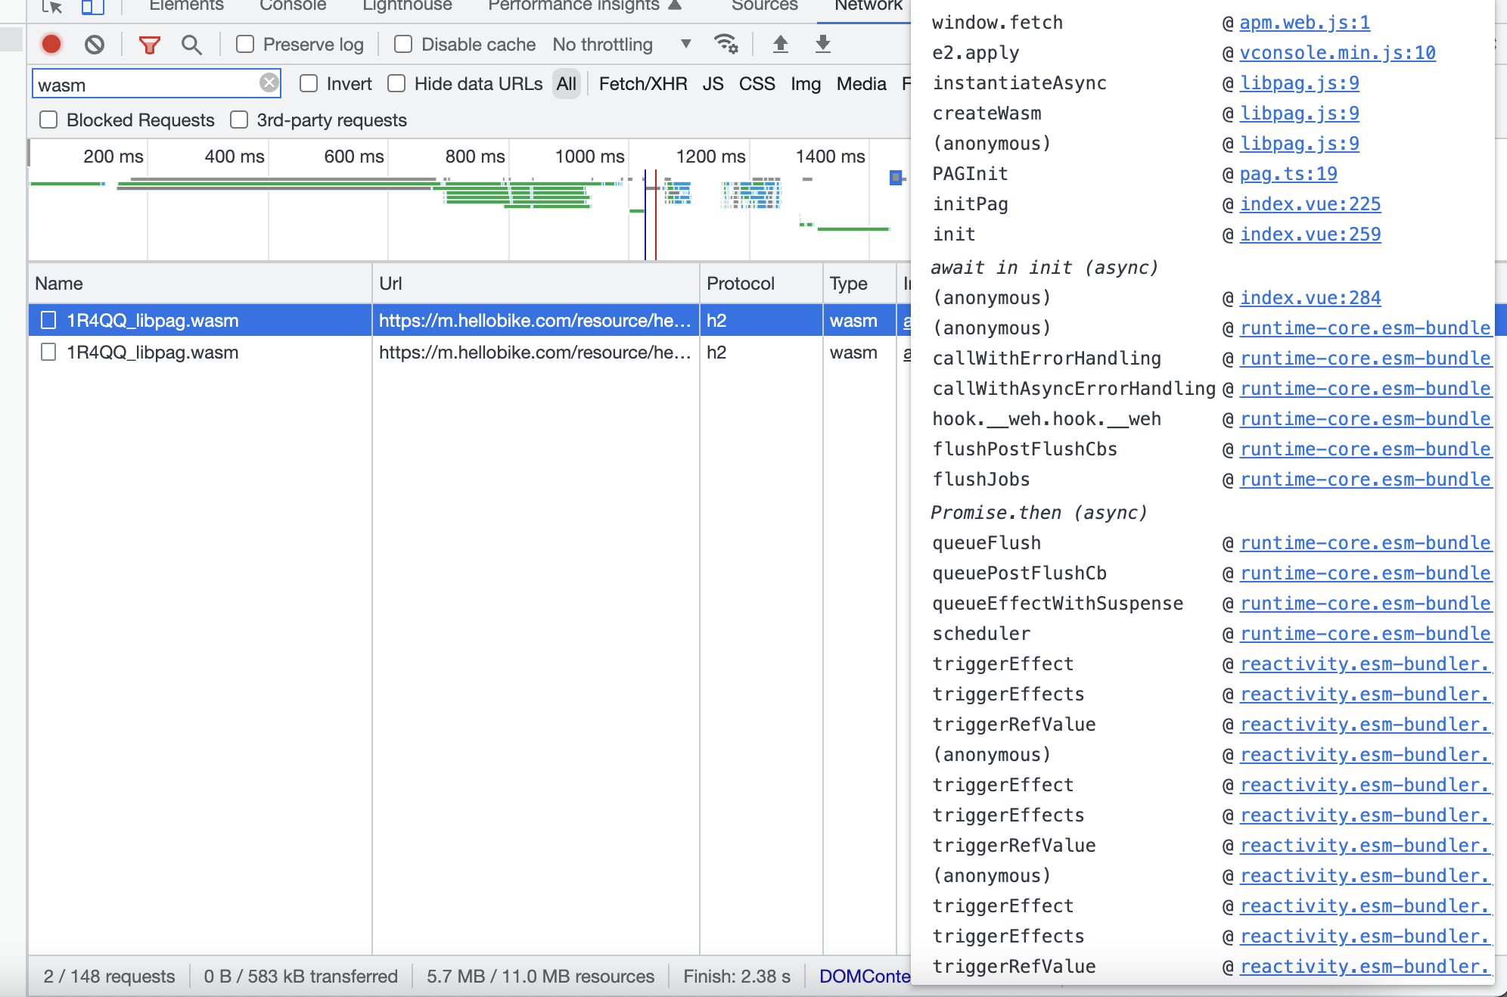Enable Preserve log

coord(244,45)
